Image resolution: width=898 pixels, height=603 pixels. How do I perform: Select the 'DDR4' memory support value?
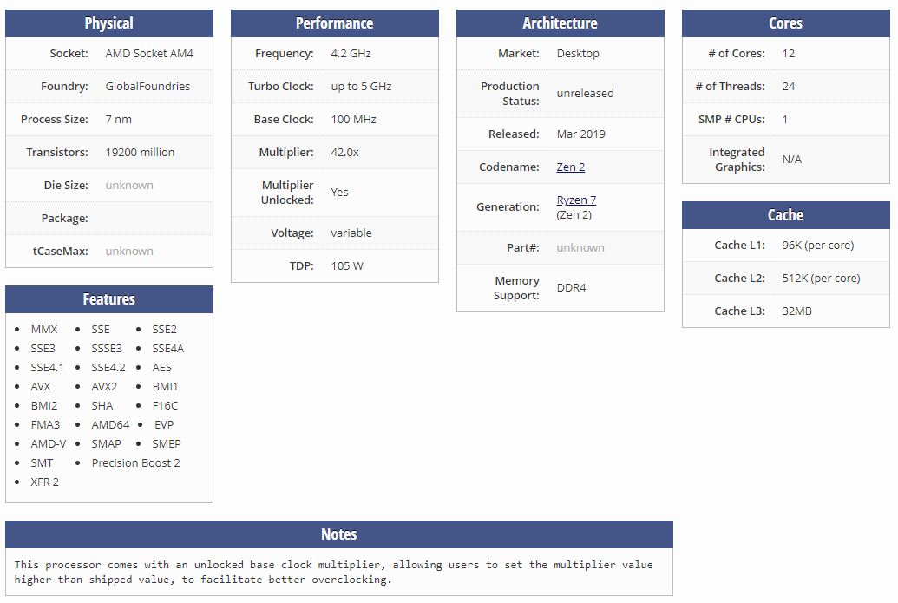(x=571, y=287)
